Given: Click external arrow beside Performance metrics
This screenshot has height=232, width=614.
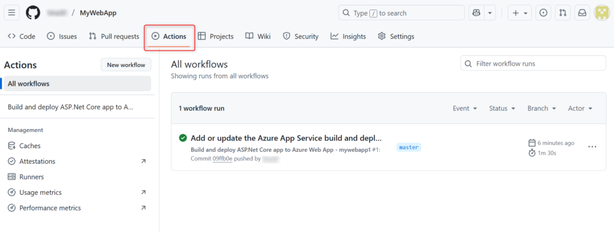Looking at the screenshot, I should pyautogui.click(x=143, y=208).
